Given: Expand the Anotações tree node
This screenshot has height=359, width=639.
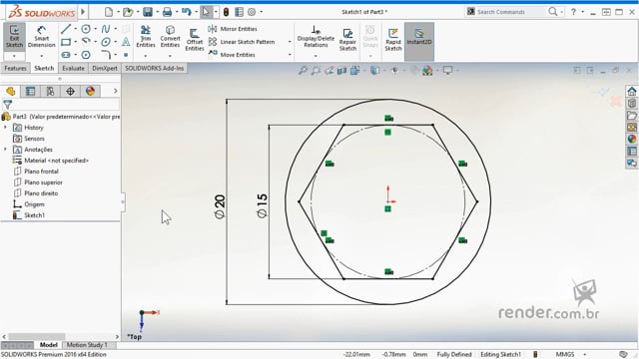Looking at the screenshot, I should (x=5, y=150).
